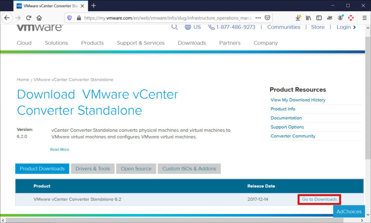Viewport: 371px width, 223px height.
Task: Click the AdChoices button
Action: [349, 211]
